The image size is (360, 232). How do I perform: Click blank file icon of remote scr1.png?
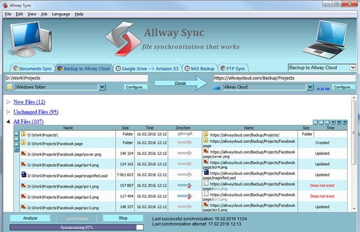pos(206,183)
